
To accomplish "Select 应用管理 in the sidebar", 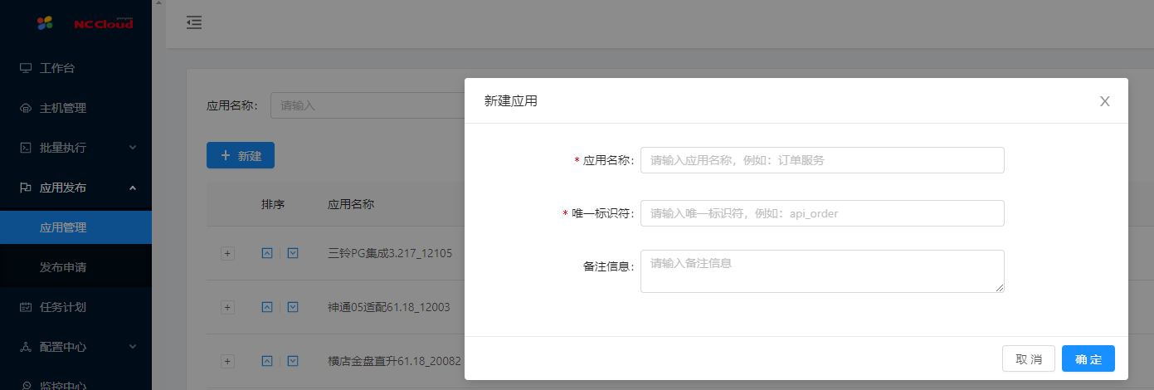I will (x=75, y=227).
